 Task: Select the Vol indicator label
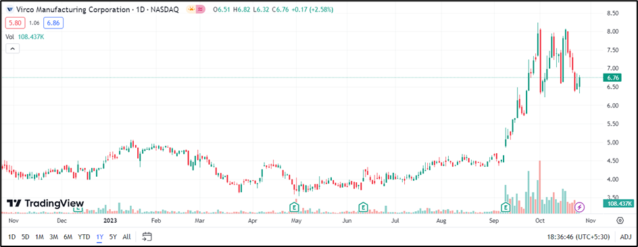(9, 36)
